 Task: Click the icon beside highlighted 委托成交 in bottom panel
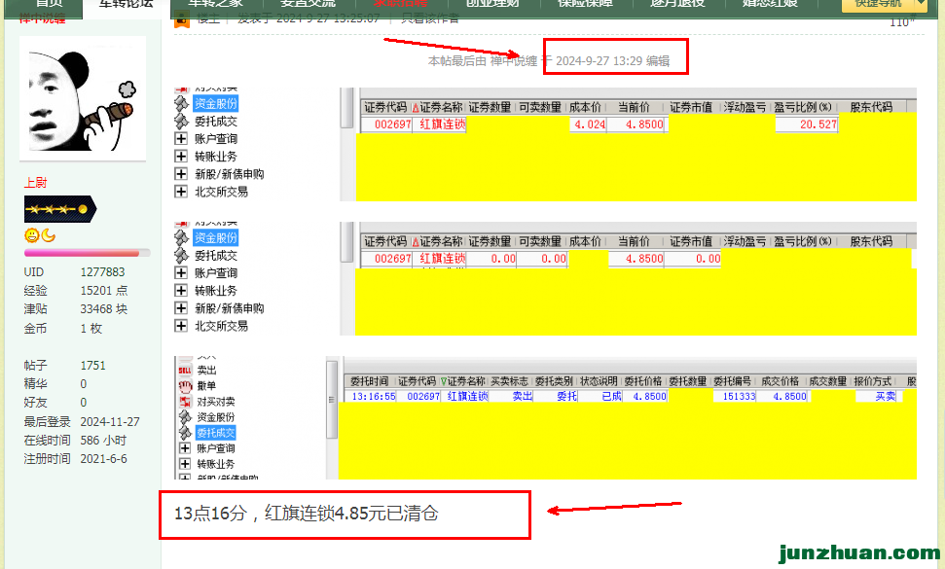click(x=185, y=433)
